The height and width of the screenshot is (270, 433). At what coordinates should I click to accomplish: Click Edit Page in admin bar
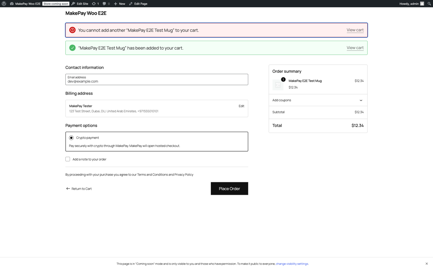tap(138, 4)
